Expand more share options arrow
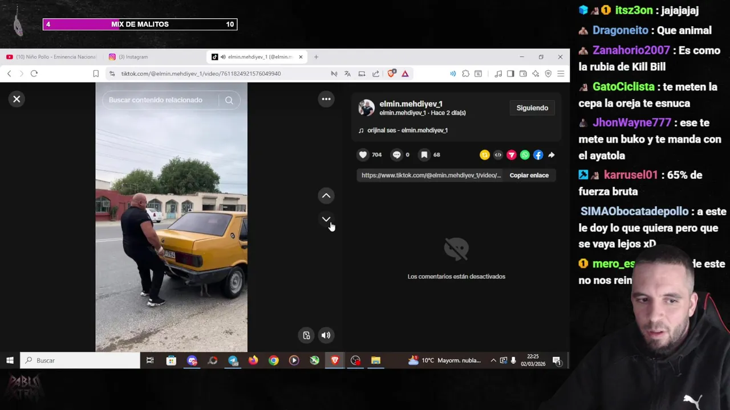 point(551,155)
